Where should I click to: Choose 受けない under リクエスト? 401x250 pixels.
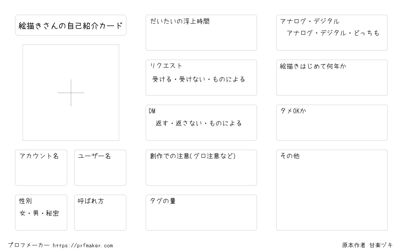click(192, 79)
